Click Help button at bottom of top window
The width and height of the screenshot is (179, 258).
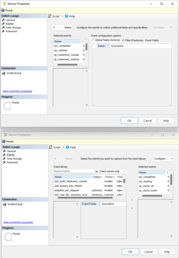click(x=166, y=121)
